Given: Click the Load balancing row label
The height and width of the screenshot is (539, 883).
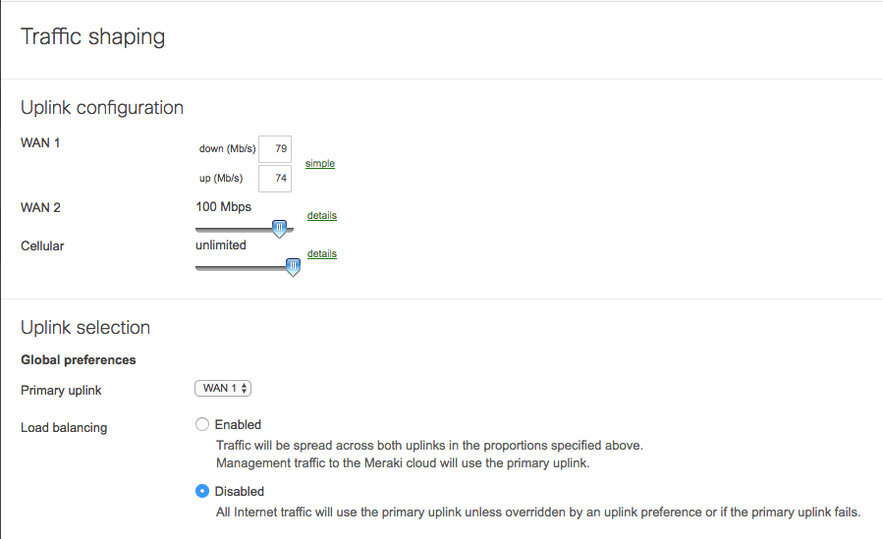Looking at the screenshot, I should coord(64,428).
